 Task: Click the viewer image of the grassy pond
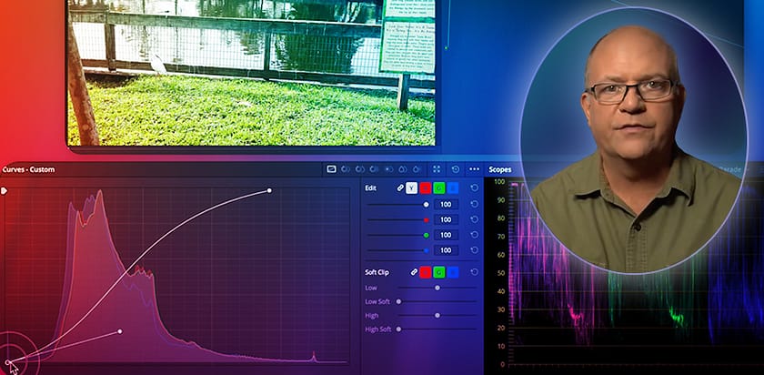click(251, 73)
